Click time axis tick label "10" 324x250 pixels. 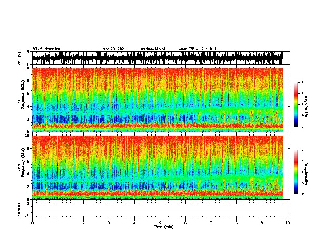(288, 223)
